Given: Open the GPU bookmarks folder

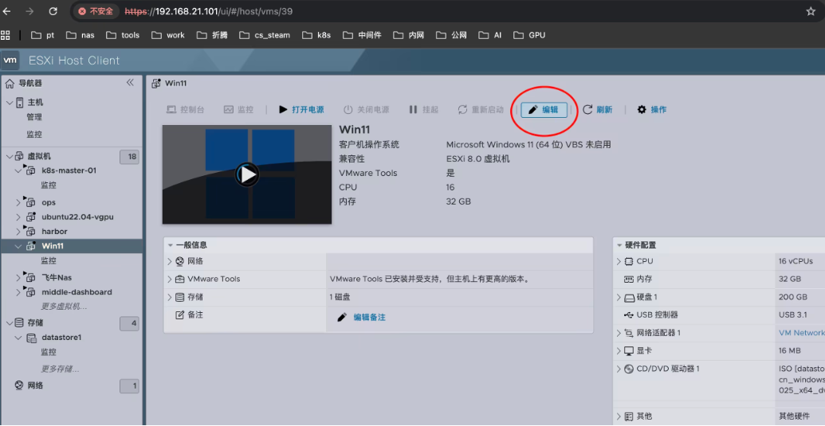Looking at the screenshot, I should 530,35.
